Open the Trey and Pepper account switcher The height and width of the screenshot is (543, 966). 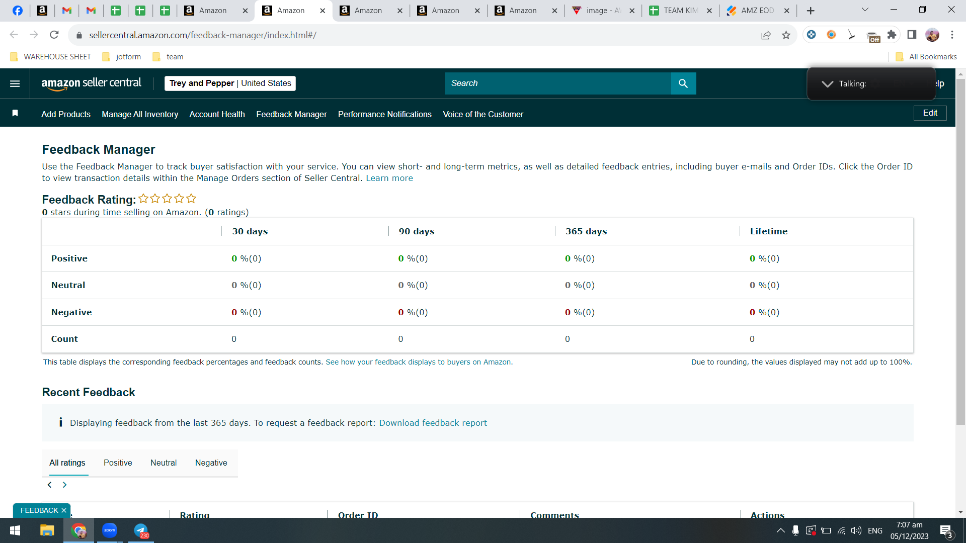(x=230, y=83)
